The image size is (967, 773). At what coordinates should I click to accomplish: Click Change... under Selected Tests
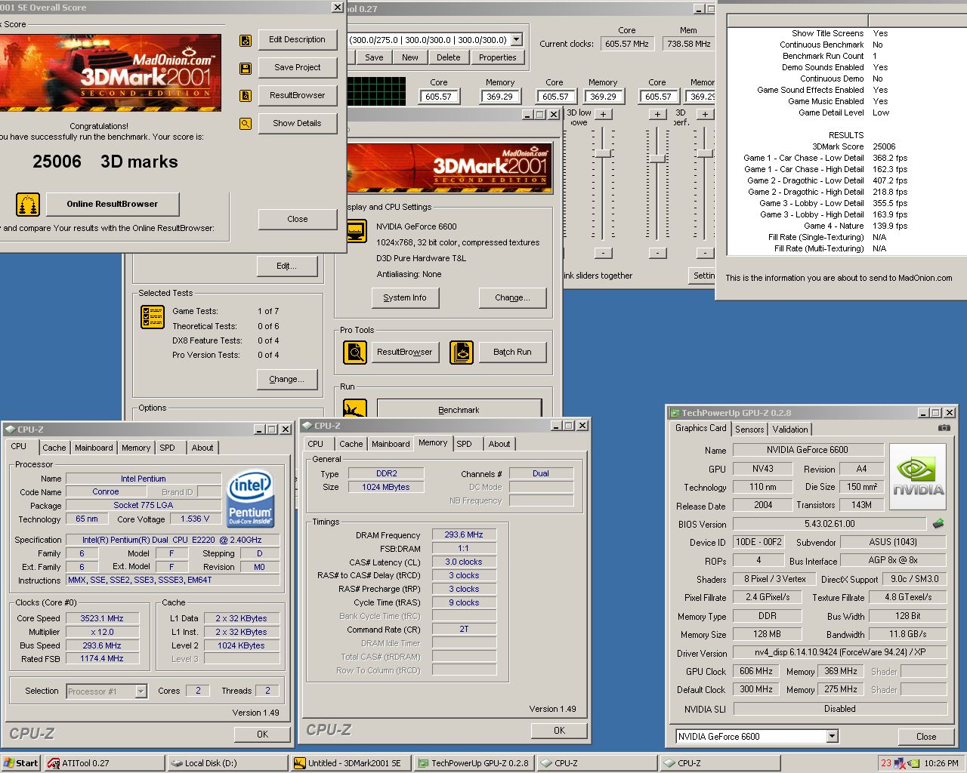click(x=286, y=379)
